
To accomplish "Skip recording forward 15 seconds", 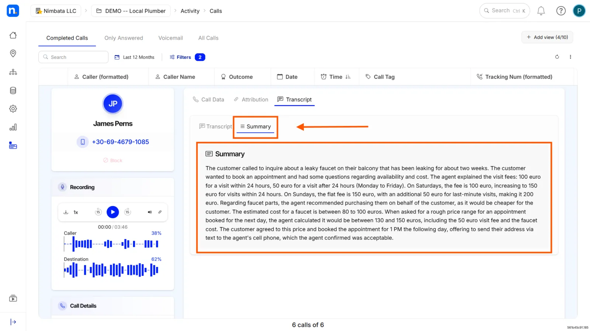I will 128,212.
